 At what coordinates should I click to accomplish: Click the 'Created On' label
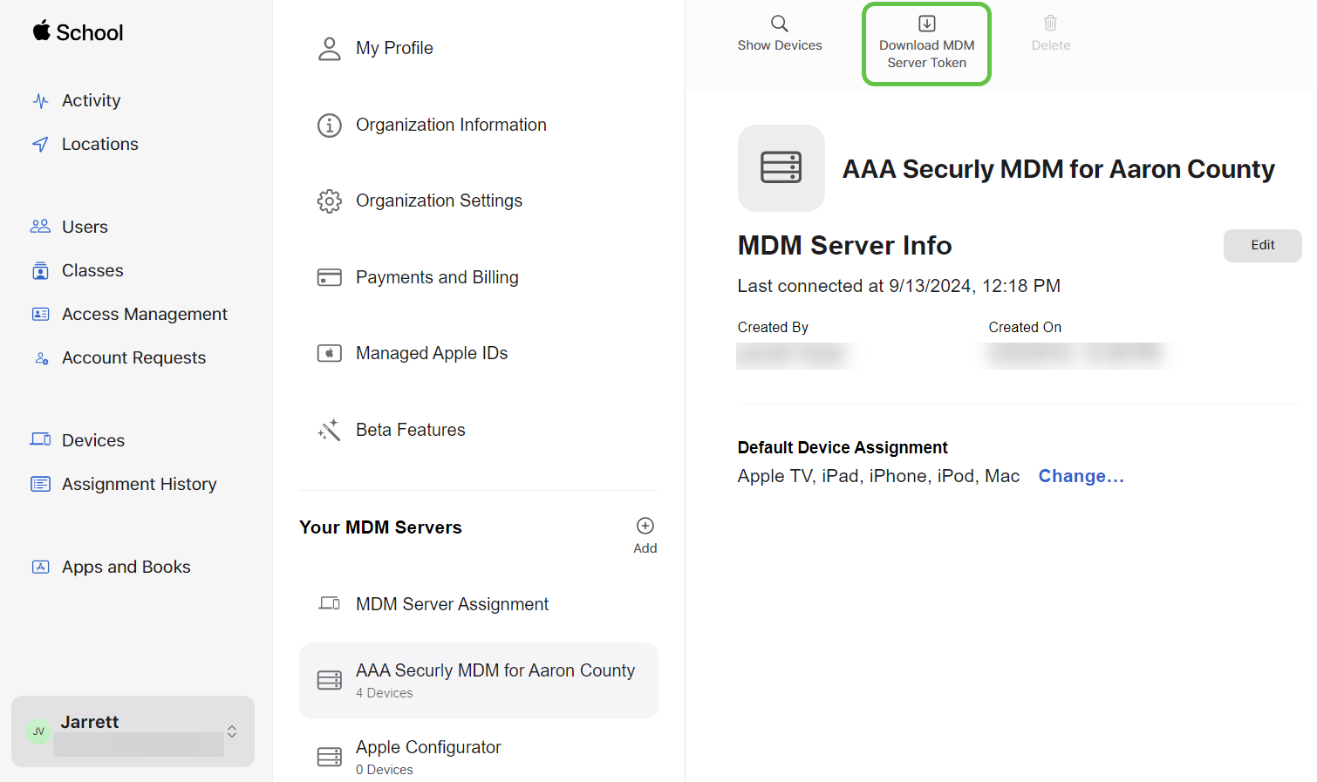pos(1025,328)
